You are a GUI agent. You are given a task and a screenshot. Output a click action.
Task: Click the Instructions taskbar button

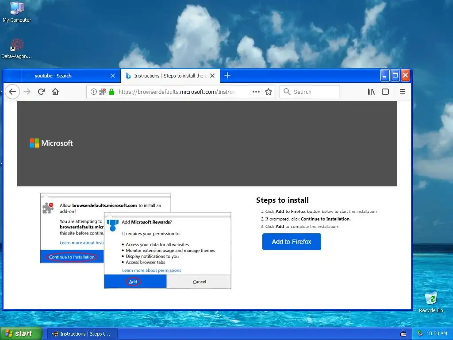[x=82, y=334]
